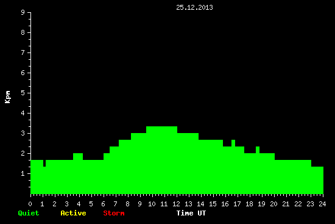Screen dimensions: 335x224
Task: Click the raised green bar at hour 4
Action: tap(78, 156)
